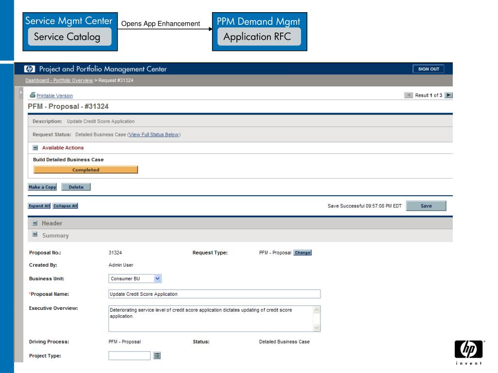498x373 pixels.
Task: Focus the Project Type field
Action: pos(129,356)
